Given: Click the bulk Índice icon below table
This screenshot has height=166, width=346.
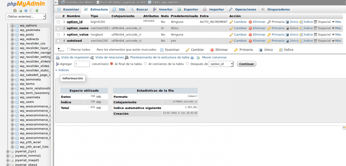Looking at the screenshot, I should click(x=281, y=50).
